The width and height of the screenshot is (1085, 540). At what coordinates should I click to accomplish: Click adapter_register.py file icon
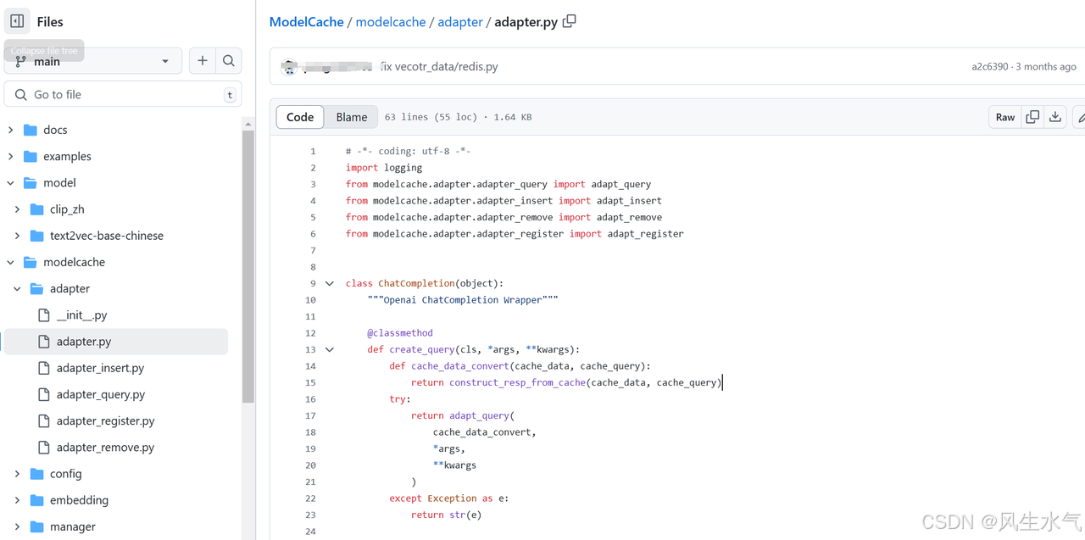(x=43, y=420)
